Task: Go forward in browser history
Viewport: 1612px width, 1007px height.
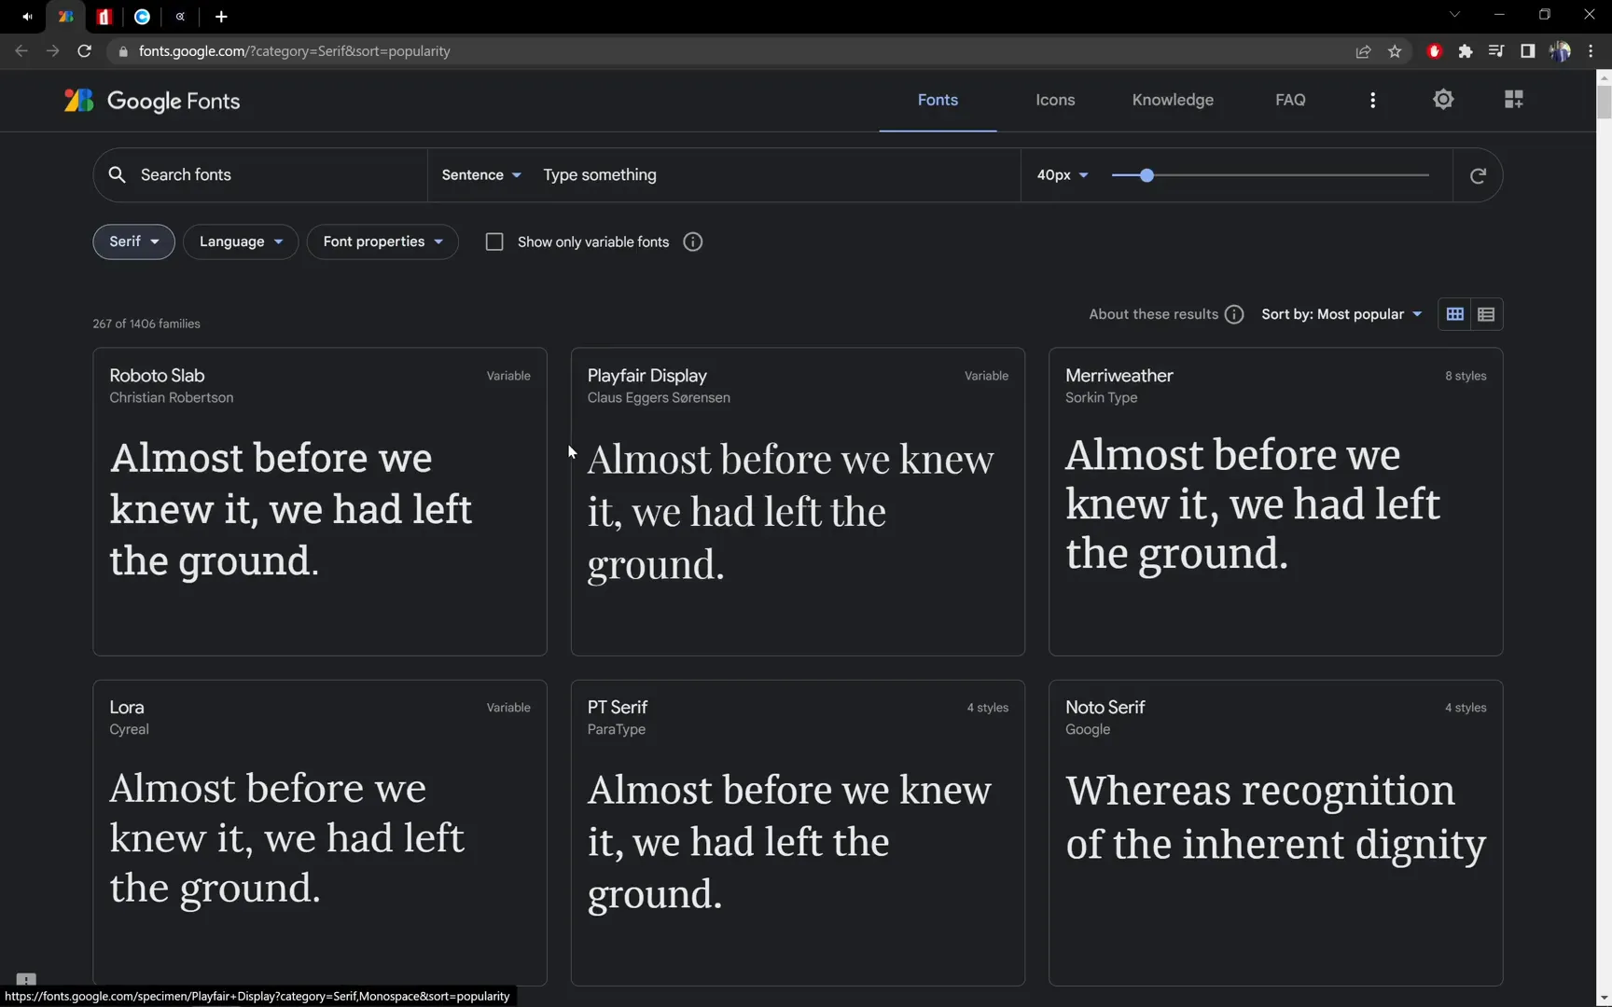Action: [x=52, y=51]
